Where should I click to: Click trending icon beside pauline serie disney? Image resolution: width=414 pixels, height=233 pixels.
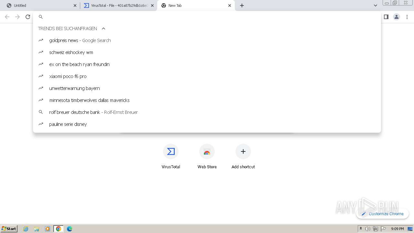click(x=41, y=124)
